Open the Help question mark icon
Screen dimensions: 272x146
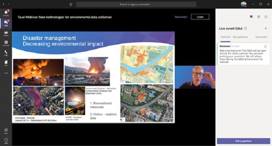pos(6,141)
